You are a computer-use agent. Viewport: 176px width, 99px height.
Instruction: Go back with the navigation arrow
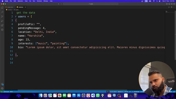point(59,4)
